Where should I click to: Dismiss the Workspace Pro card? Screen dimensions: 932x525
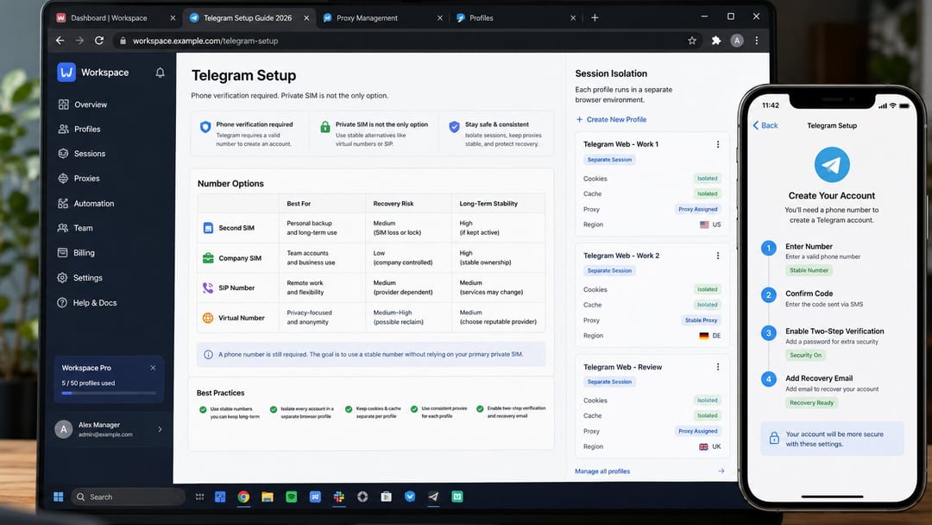click(153, 368)
